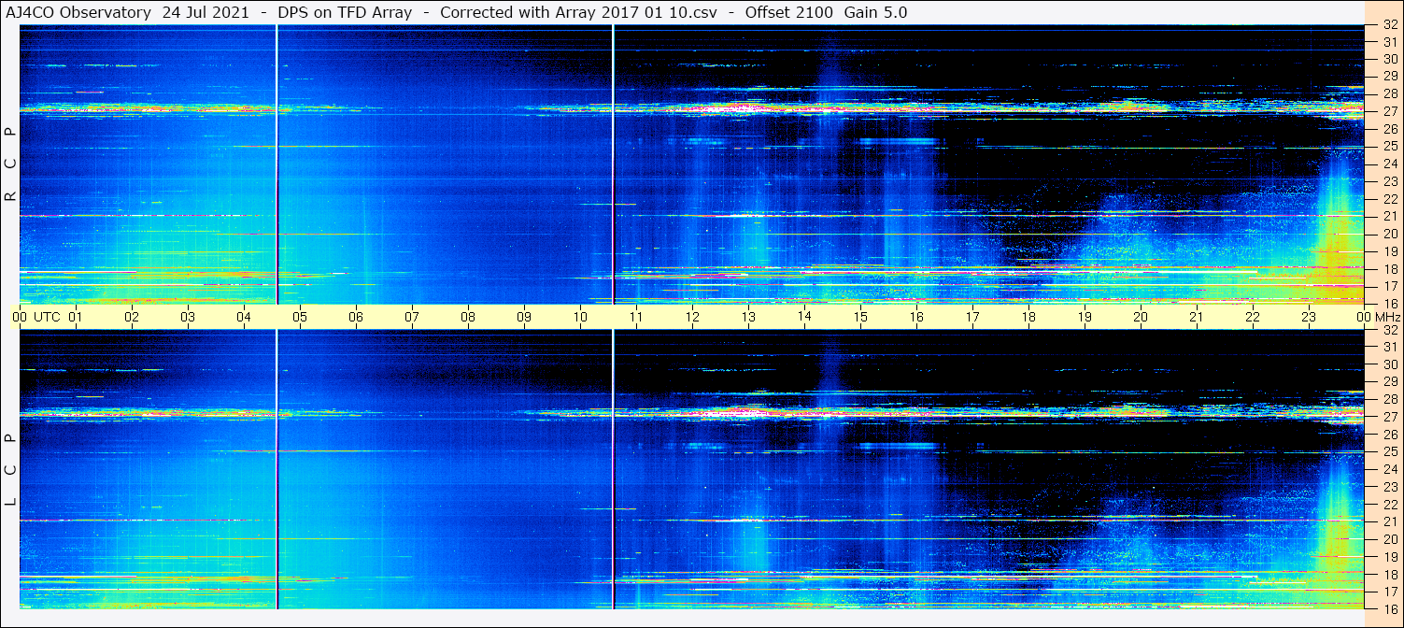Click the '00 UTC' label on the time axis
Image resolution: width=1404 pixels, height=628 pixels.
pos(36,317)
